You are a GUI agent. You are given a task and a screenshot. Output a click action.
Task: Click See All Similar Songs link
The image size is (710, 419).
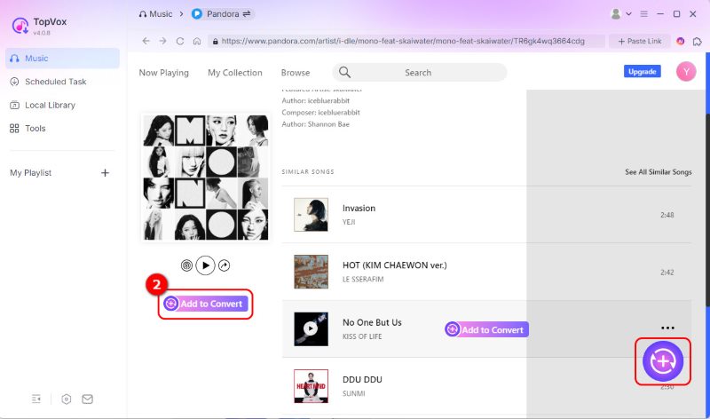point(659,172)
